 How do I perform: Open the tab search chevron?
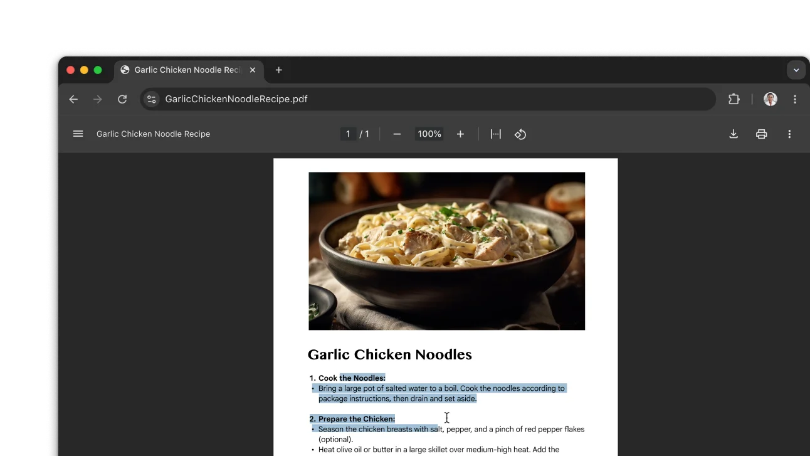tap(796, 70)
